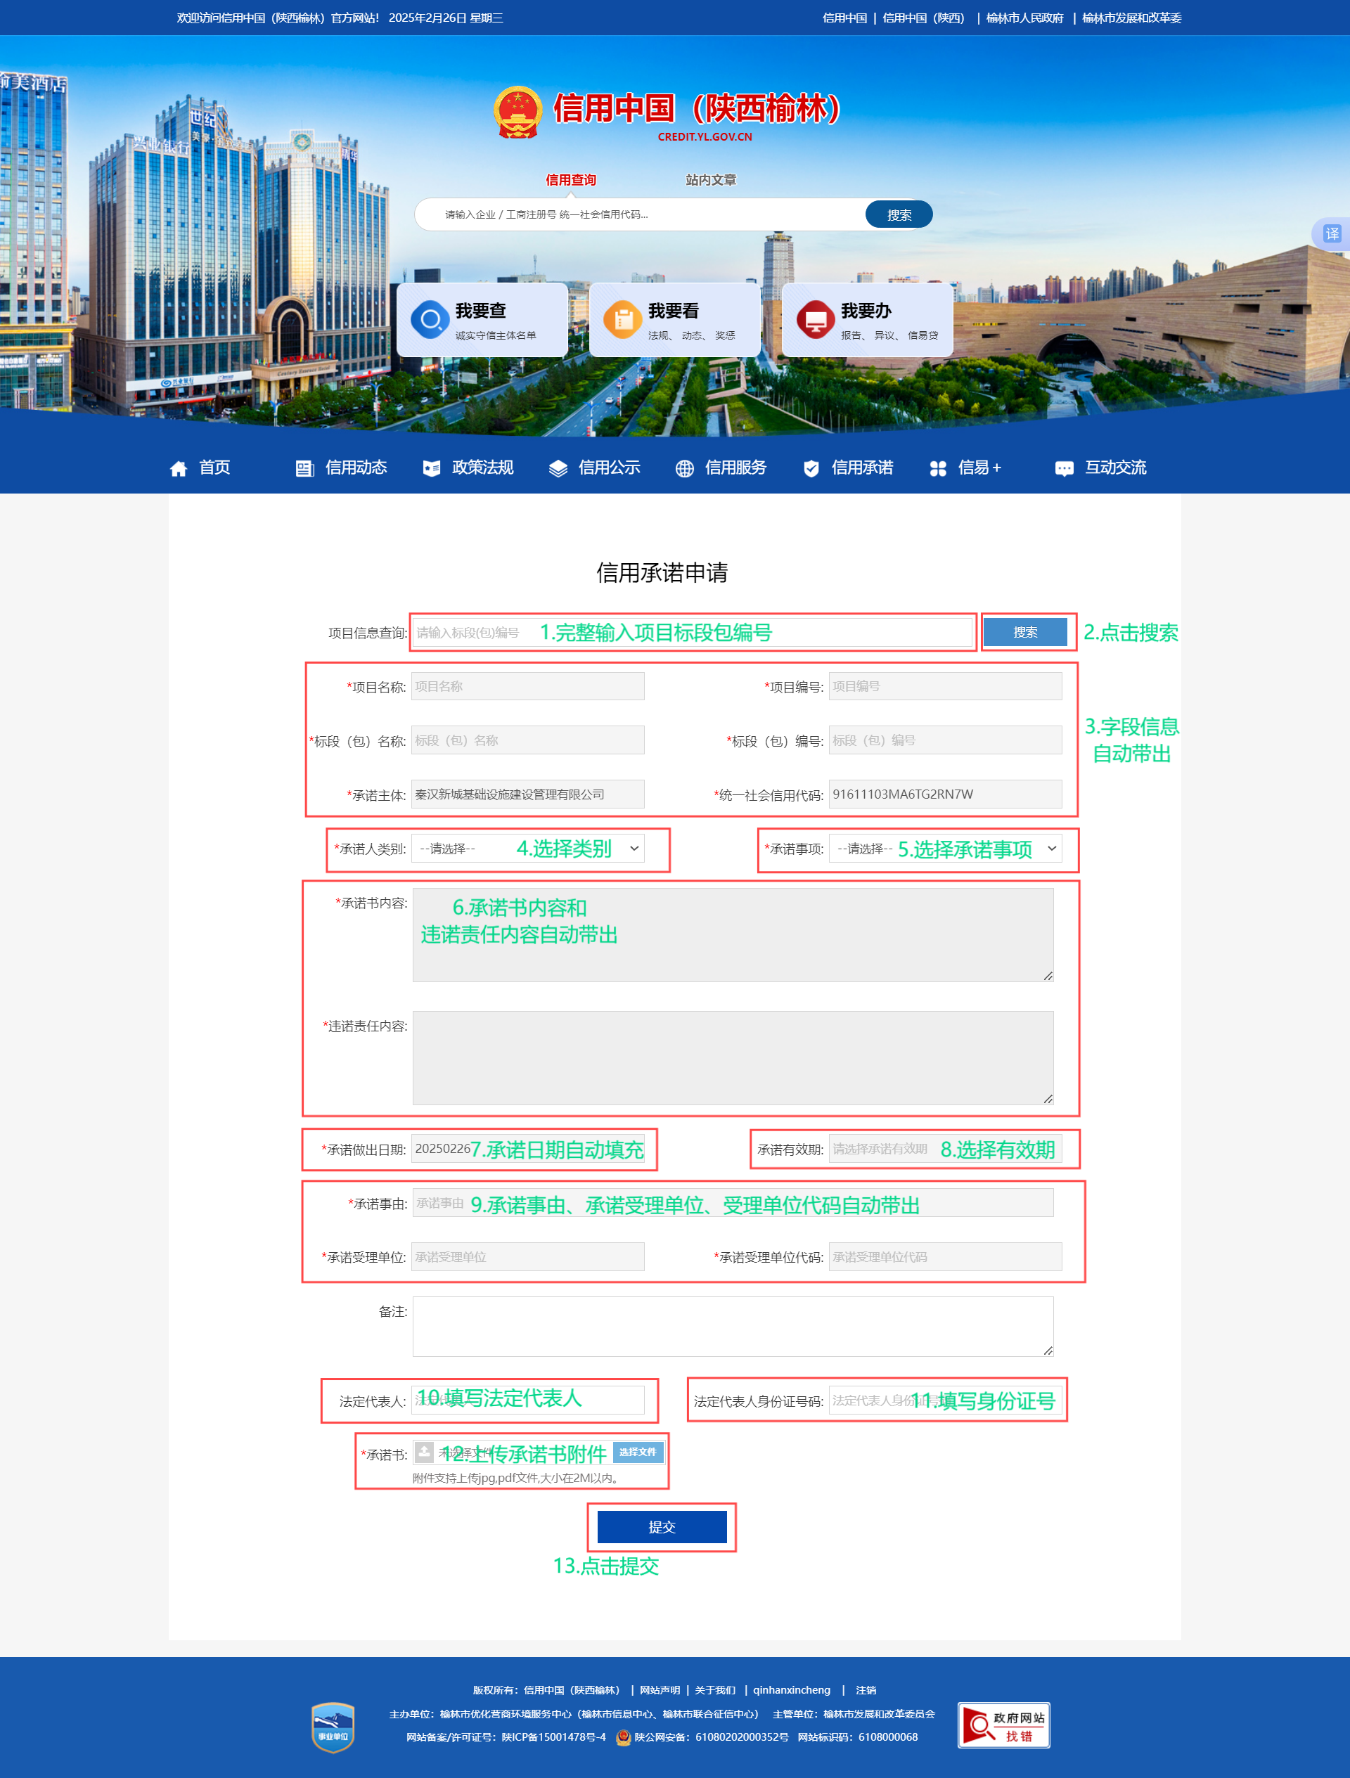The height and width of the screenshot is (1778, 1350).
Task: Click the dark blue 搜索 button in banner
Action: coord(899,214)
